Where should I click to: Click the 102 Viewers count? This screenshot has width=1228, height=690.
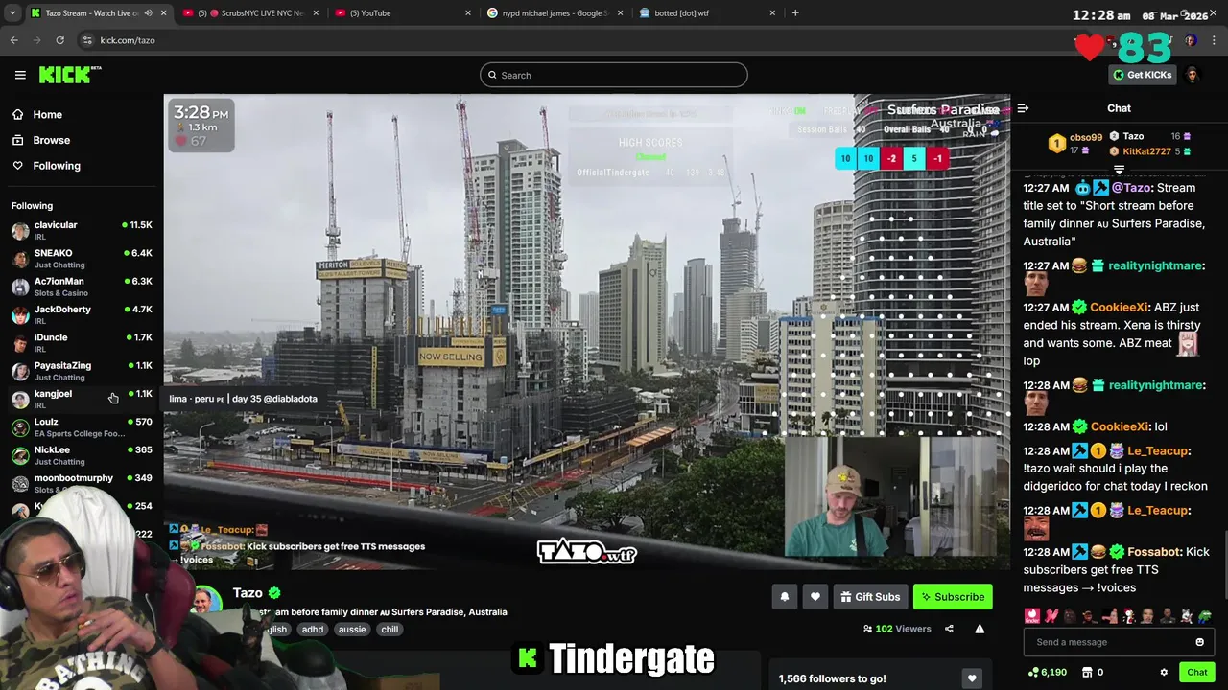click(x=897, y=629)
